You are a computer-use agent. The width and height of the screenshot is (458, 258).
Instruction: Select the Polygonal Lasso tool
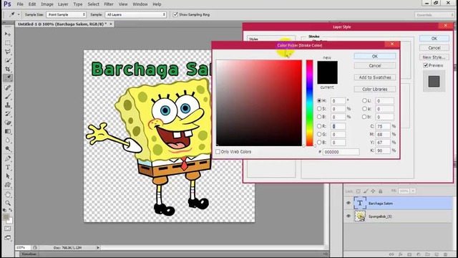(x=8, y=52)
